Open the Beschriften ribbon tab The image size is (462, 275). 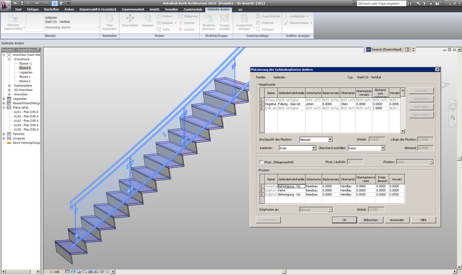pyautogui.click(x=51, y=9)
